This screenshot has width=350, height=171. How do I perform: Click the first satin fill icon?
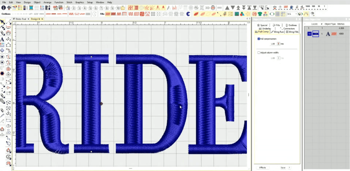point(108,14)
